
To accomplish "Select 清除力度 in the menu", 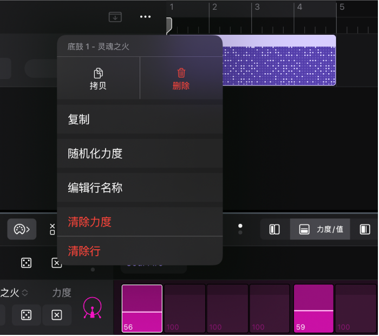I will [x=140, y=222].
